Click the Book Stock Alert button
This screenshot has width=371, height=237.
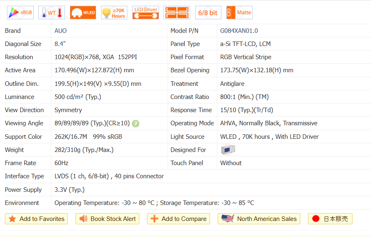(108, 219)
